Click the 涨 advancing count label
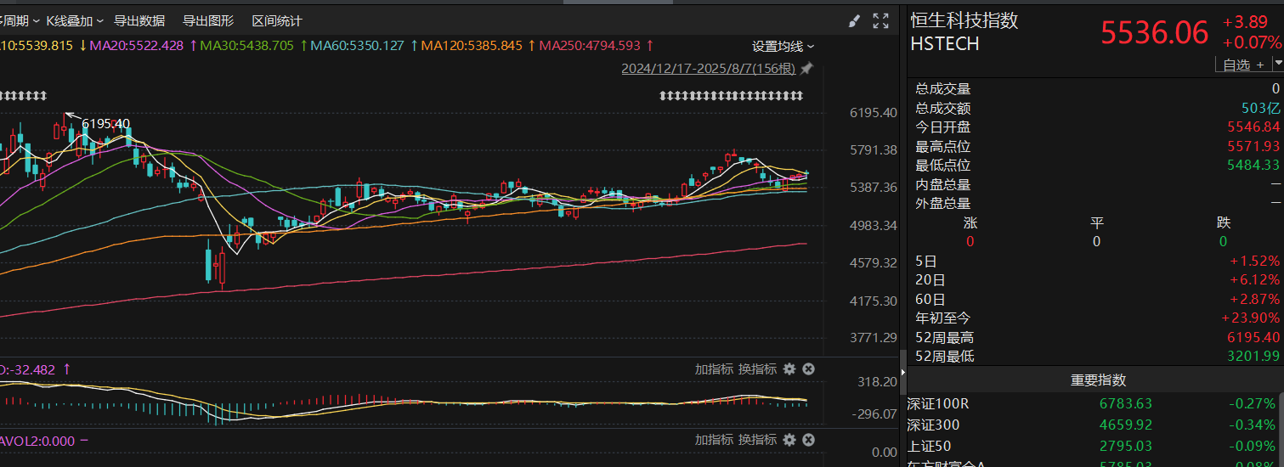The width and height of the screenshot is (1284, 467). [x=970, y=222]
